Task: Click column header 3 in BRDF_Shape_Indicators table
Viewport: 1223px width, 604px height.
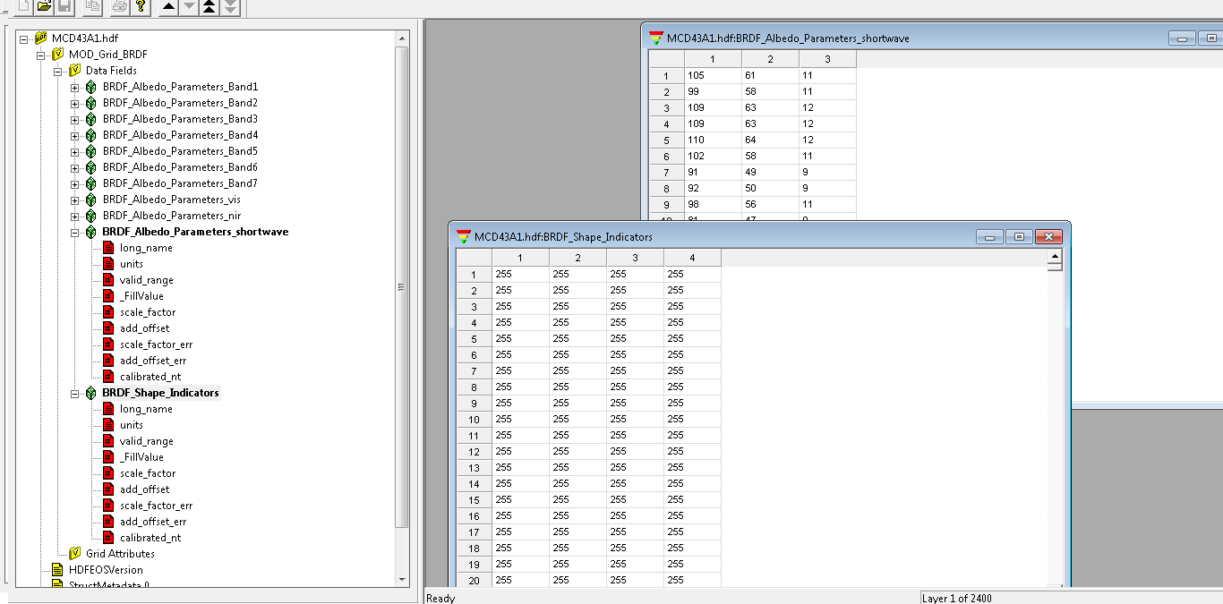Action: (635, 258)
